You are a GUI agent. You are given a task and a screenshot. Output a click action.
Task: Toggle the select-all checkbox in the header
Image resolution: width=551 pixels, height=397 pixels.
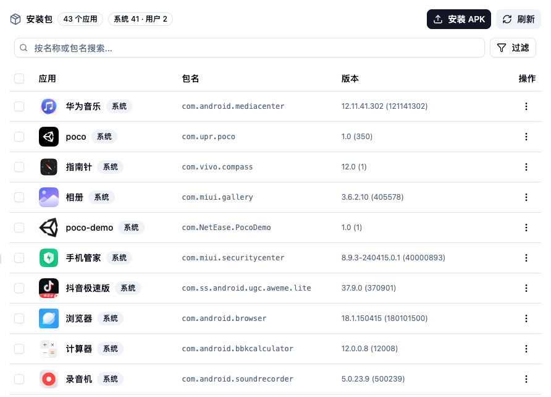tap(19, 79)
